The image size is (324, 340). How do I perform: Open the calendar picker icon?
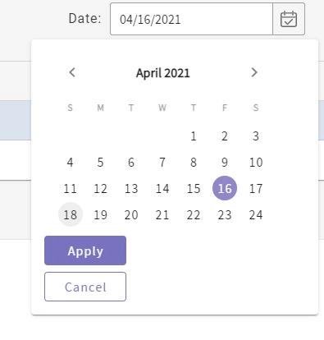(x=289, y=19)
